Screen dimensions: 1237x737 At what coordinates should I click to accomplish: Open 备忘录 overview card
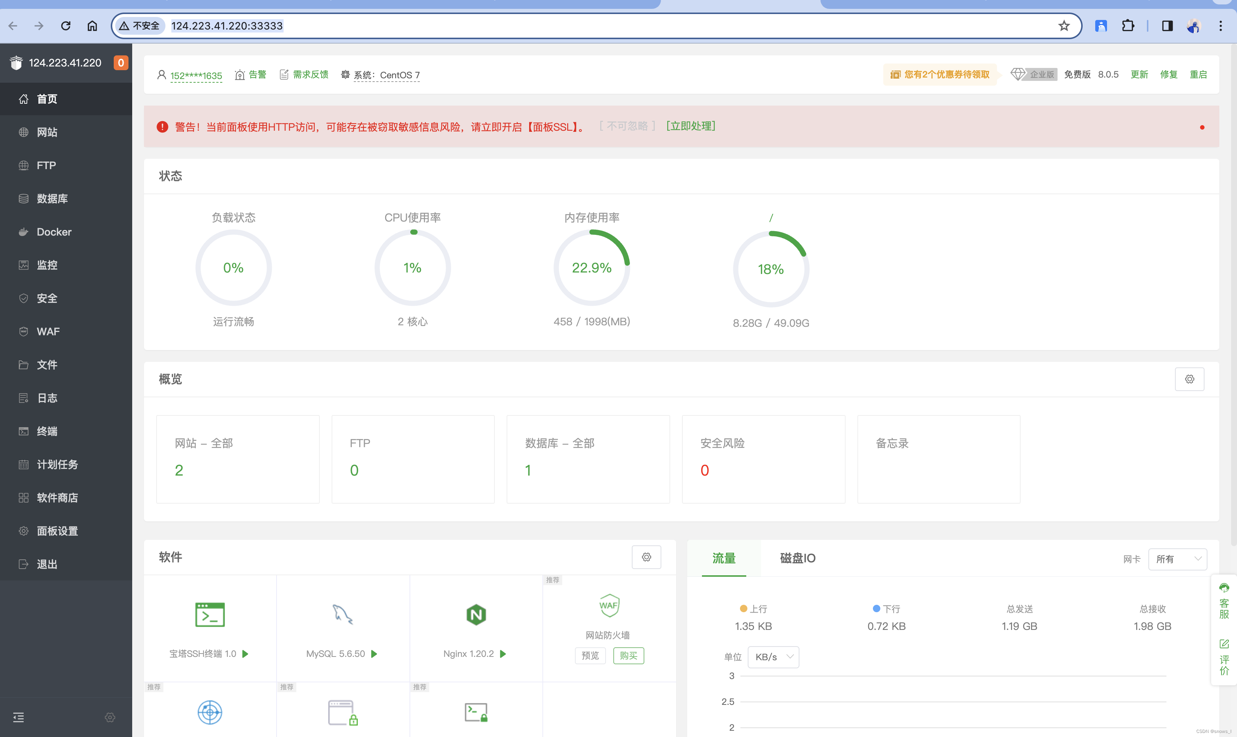tap(939, 459)
